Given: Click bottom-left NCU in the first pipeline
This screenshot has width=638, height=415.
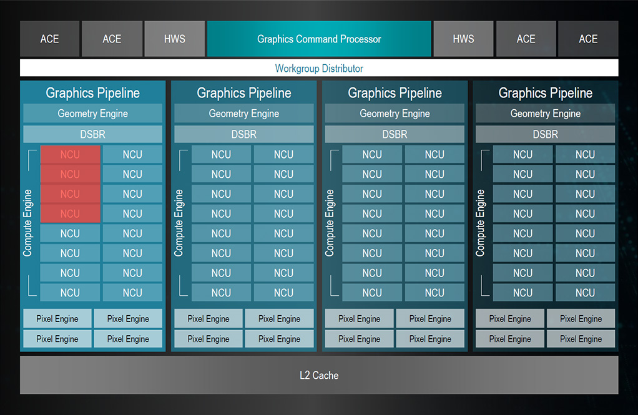Looking at the screenshot, I should (70, 293).
